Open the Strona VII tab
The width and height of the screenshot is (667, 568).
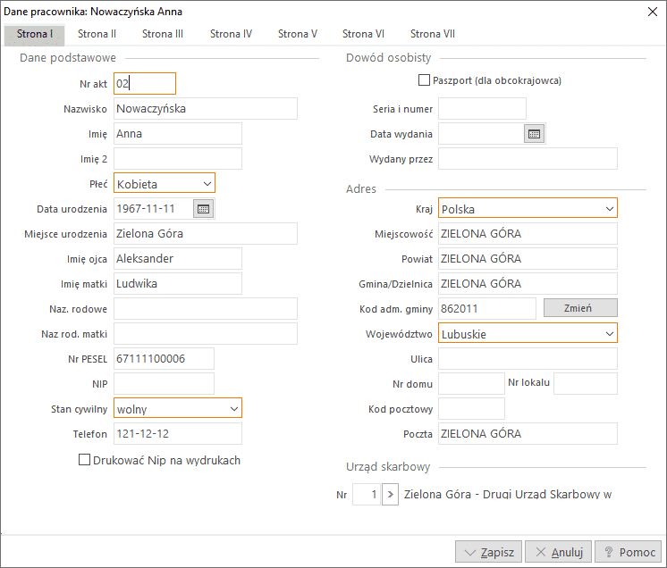click(x=433, y=34)
